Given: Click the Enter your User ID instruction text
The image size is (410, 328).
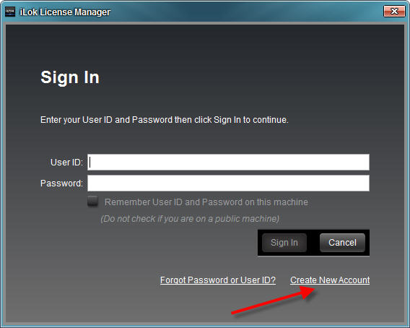Looking at the screenshot, I should 165,120.
